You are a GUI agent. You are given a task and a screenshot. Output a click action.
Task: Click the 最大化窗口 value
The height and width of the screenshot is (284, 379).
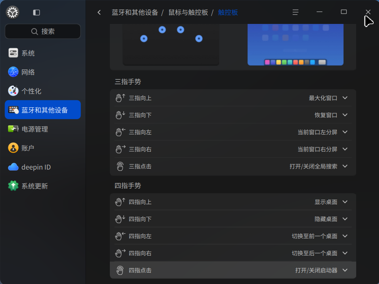click(x=323, y=98)
